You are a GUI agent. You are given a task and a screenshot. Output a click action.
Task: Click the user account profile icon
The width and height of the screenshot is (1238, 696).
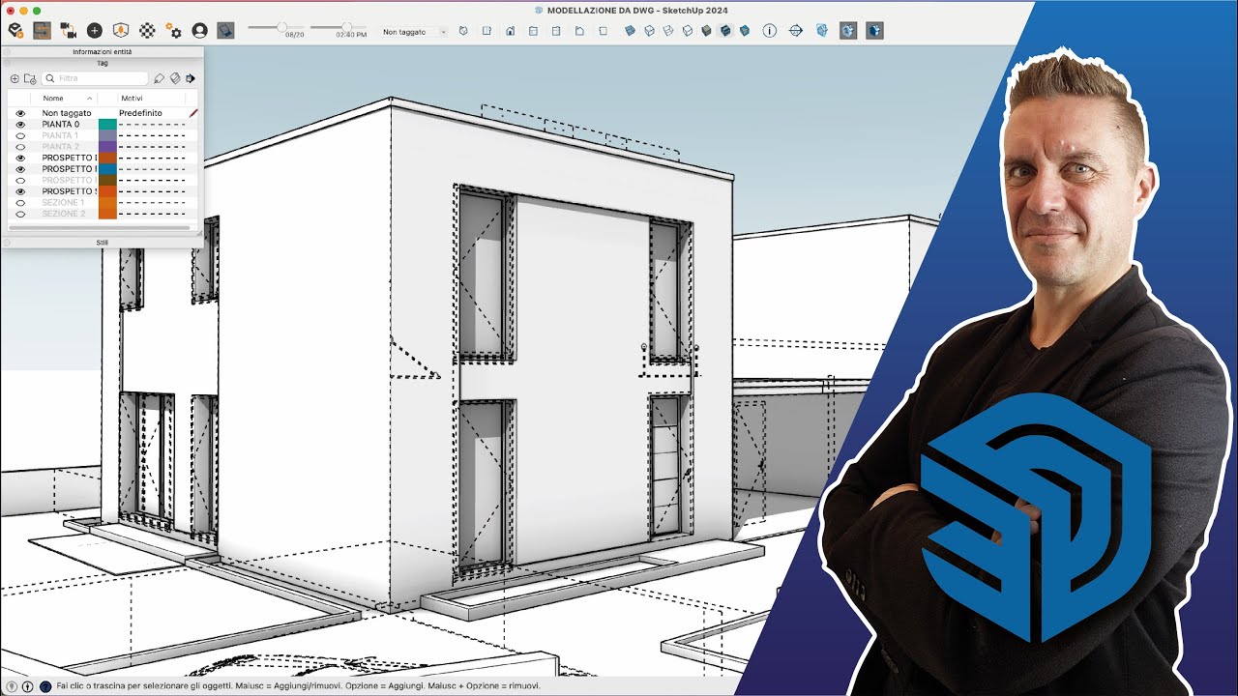click(x=199, y=31)
